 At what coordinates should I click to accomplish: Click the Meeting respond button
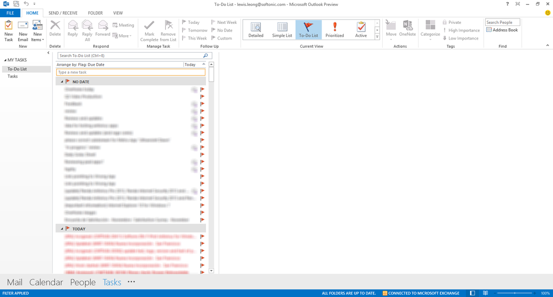(124, 25)
